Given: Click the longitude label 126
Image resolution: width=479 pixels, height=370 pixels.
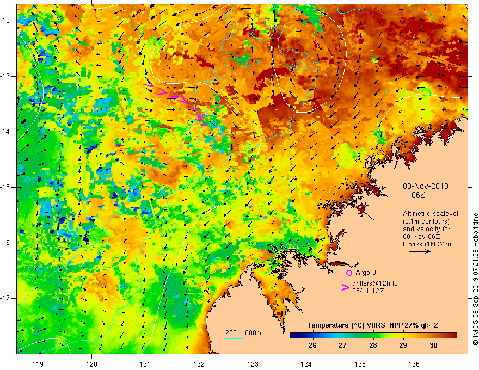Looking at the screenshot, I should coord(414,364).
